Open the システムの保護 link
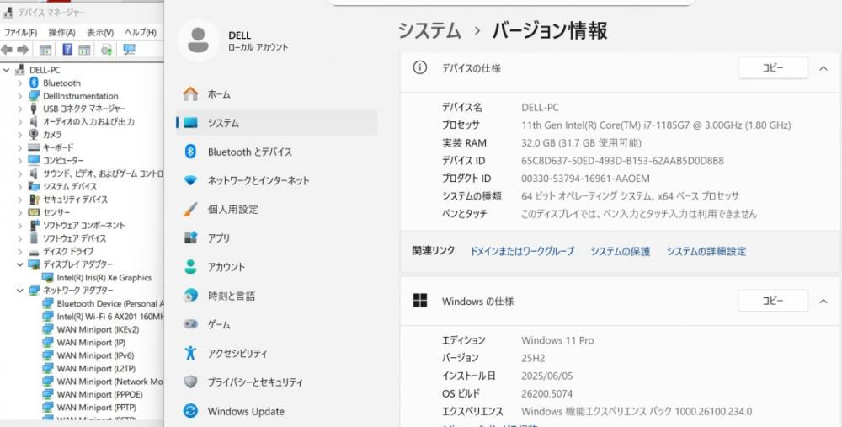 click(x=621, y=251)
